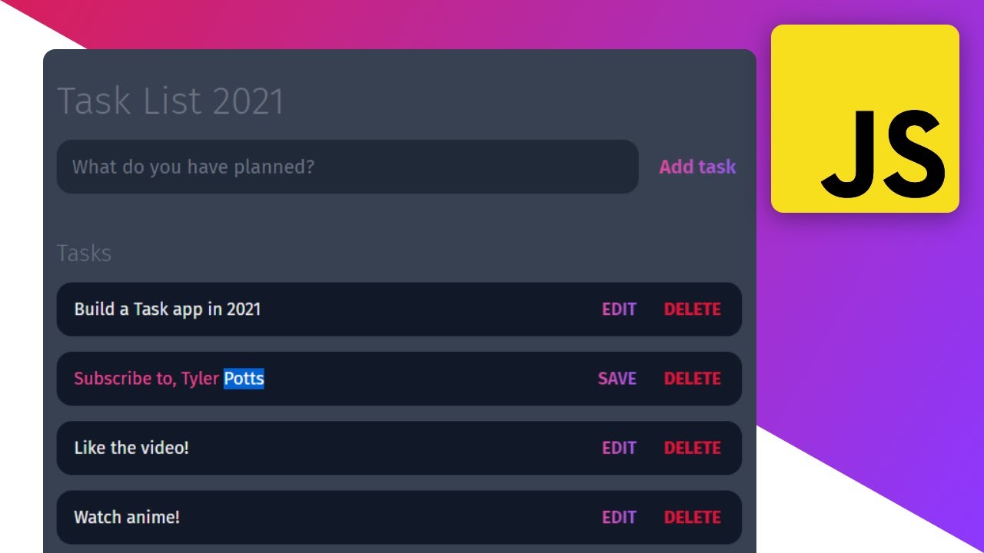Focus the 'What do you have planned?' field
984x553 pixels.
pos(347,167)
